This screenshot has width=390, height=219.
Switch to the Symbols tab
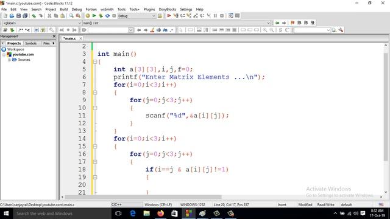coord(31,43)
